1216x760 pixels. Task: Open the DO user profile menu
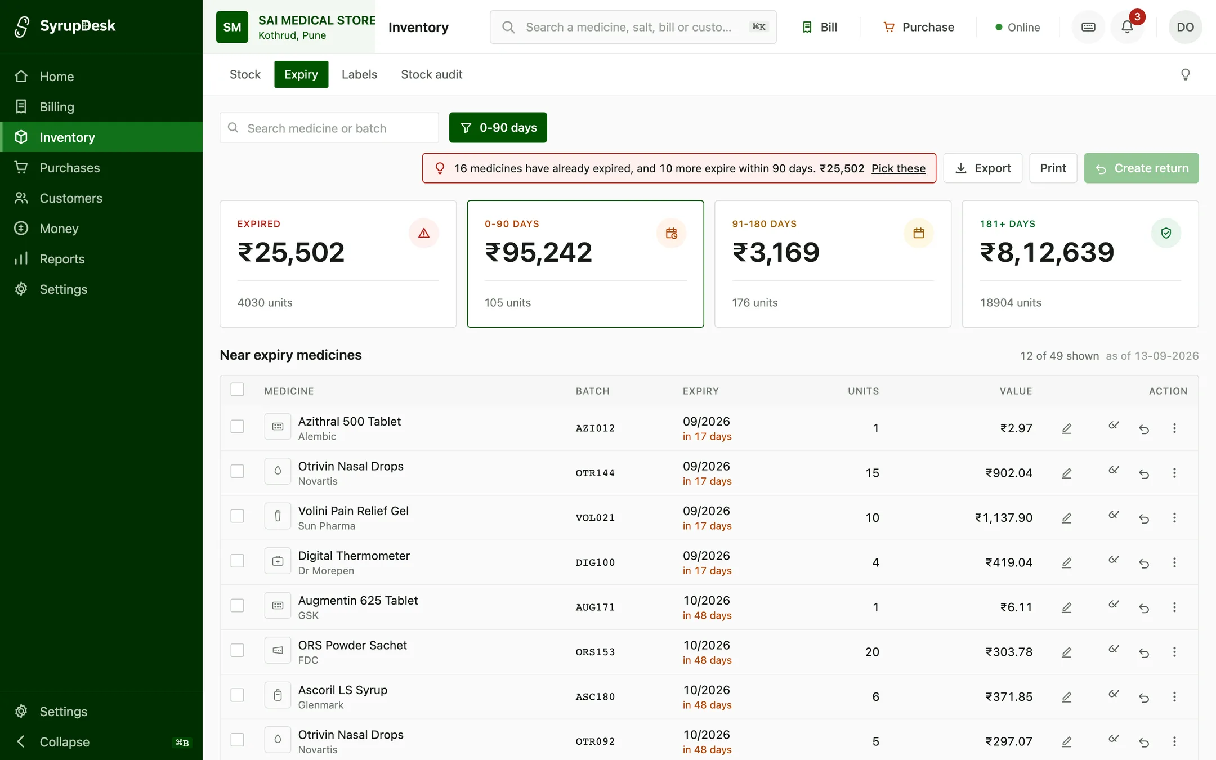(x=1185, y=27)
